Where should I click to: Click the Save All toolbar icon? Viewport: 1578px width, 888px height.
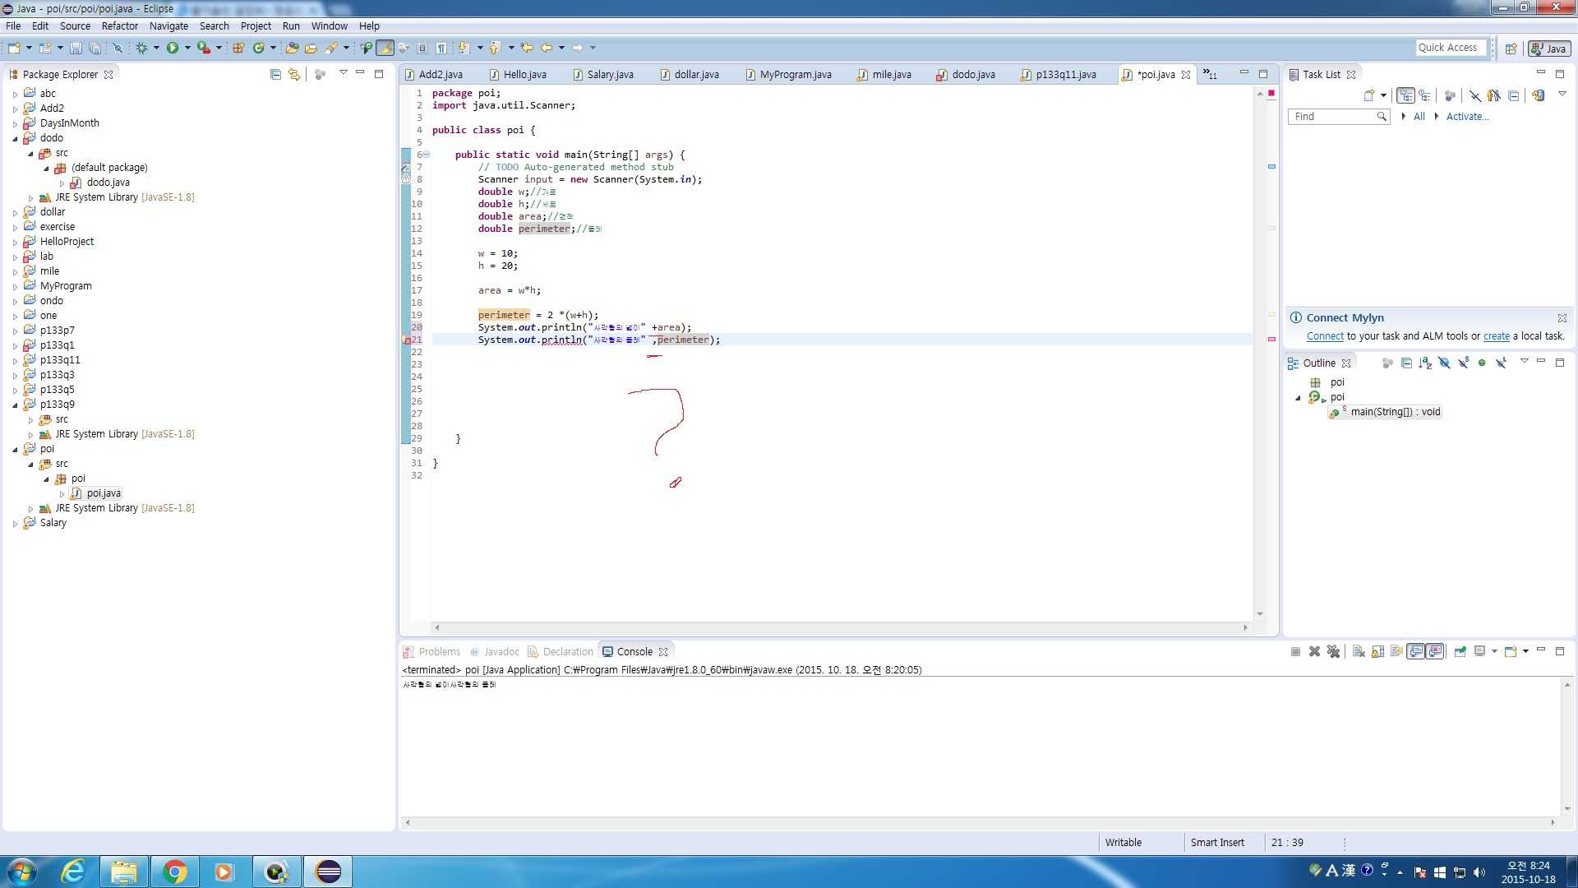(95, 49)
